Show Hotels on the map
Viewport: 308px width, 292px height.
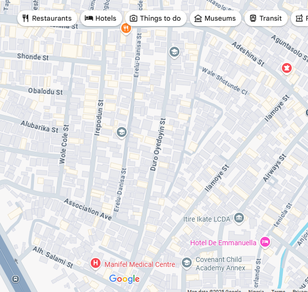pyautogui.click(x=101, y=18)
